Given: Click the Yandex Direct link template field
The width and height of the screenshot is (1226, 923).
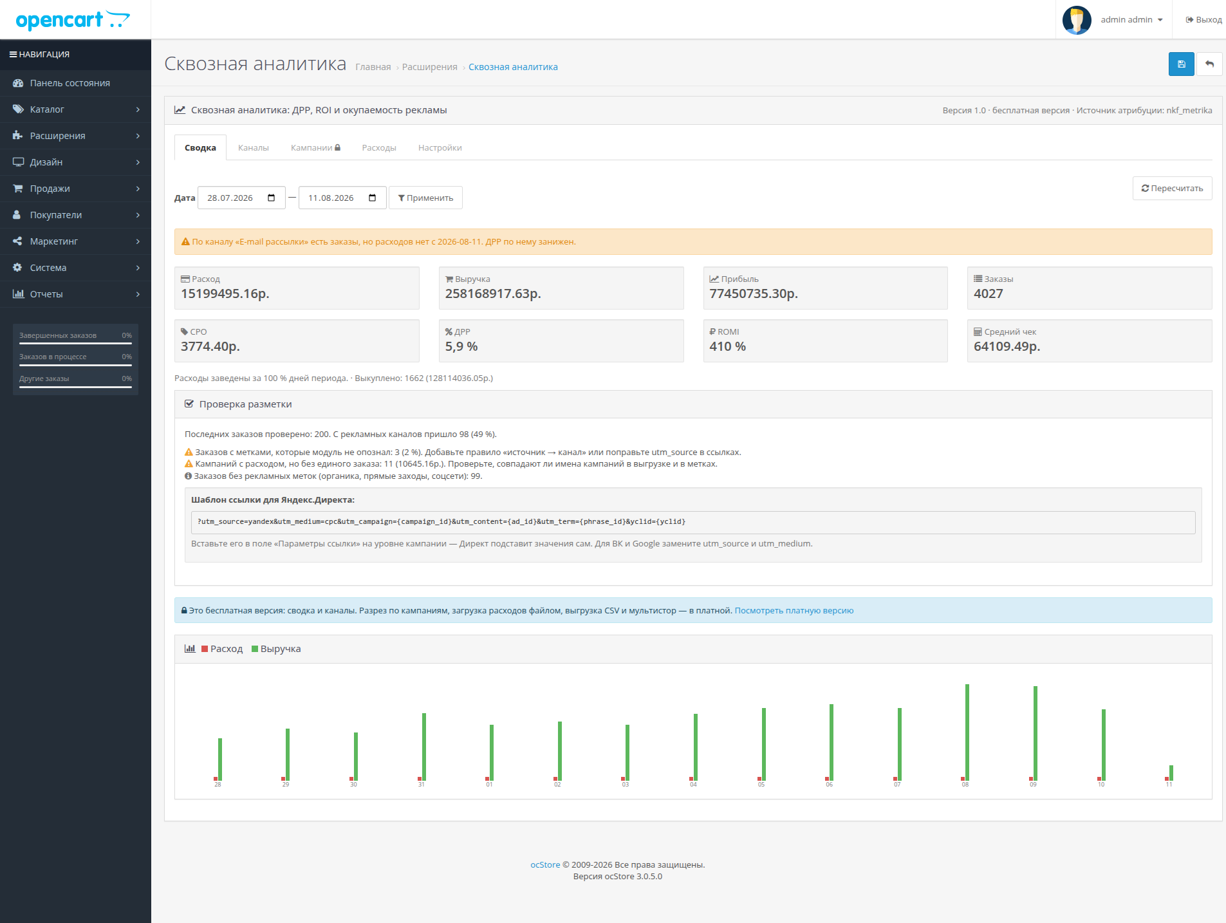Looking at the screenshot, I should tap(693, 522).
